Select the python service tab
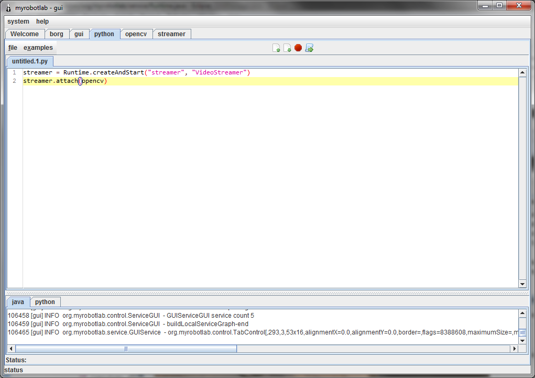The width and height of the screenshot is (535, 378). click(104, 34)
